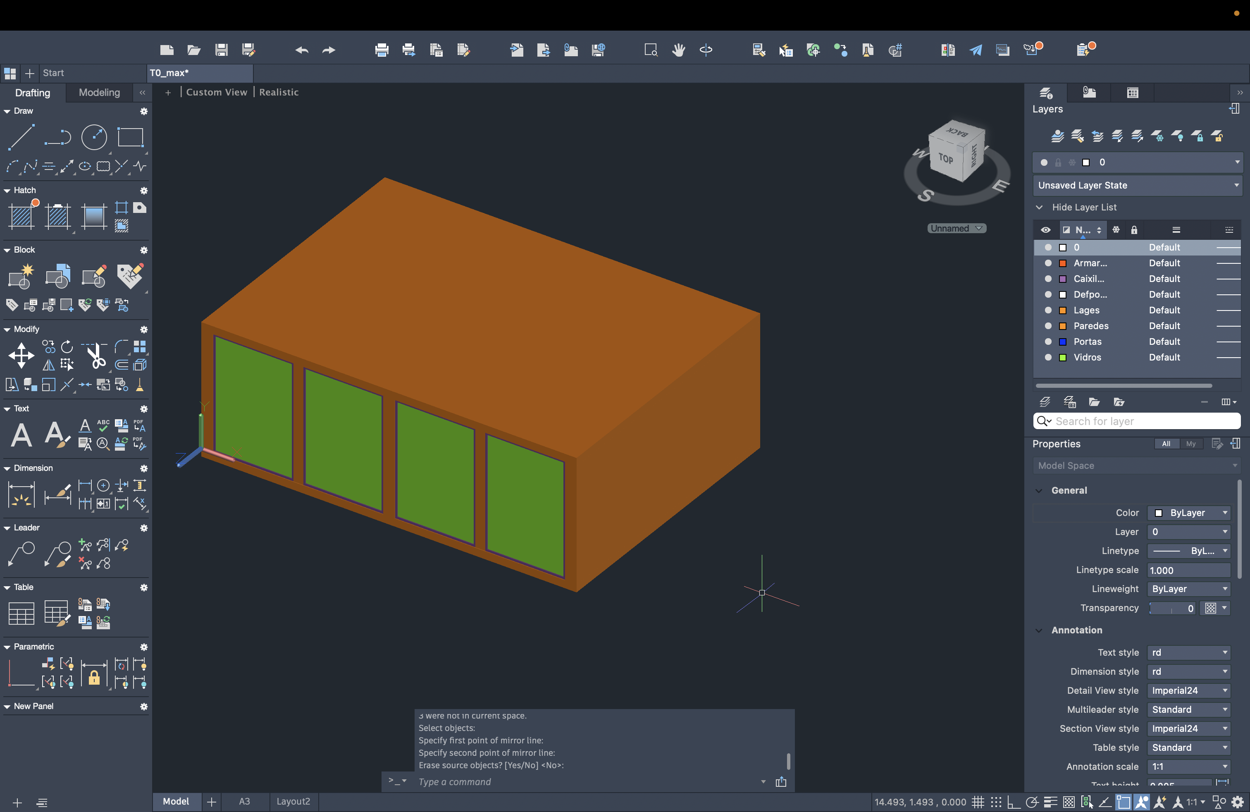Toggle grid display in status bar

coord(978,802)
